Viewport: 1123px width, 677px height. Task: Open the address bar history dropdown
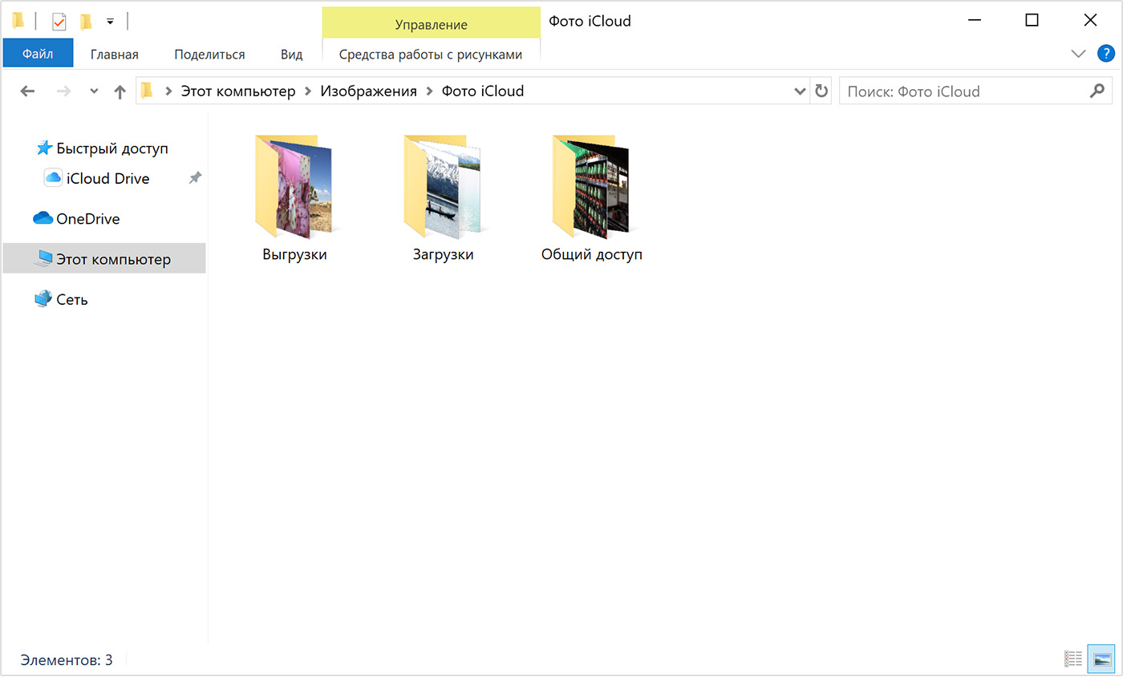tap(800, 91)
